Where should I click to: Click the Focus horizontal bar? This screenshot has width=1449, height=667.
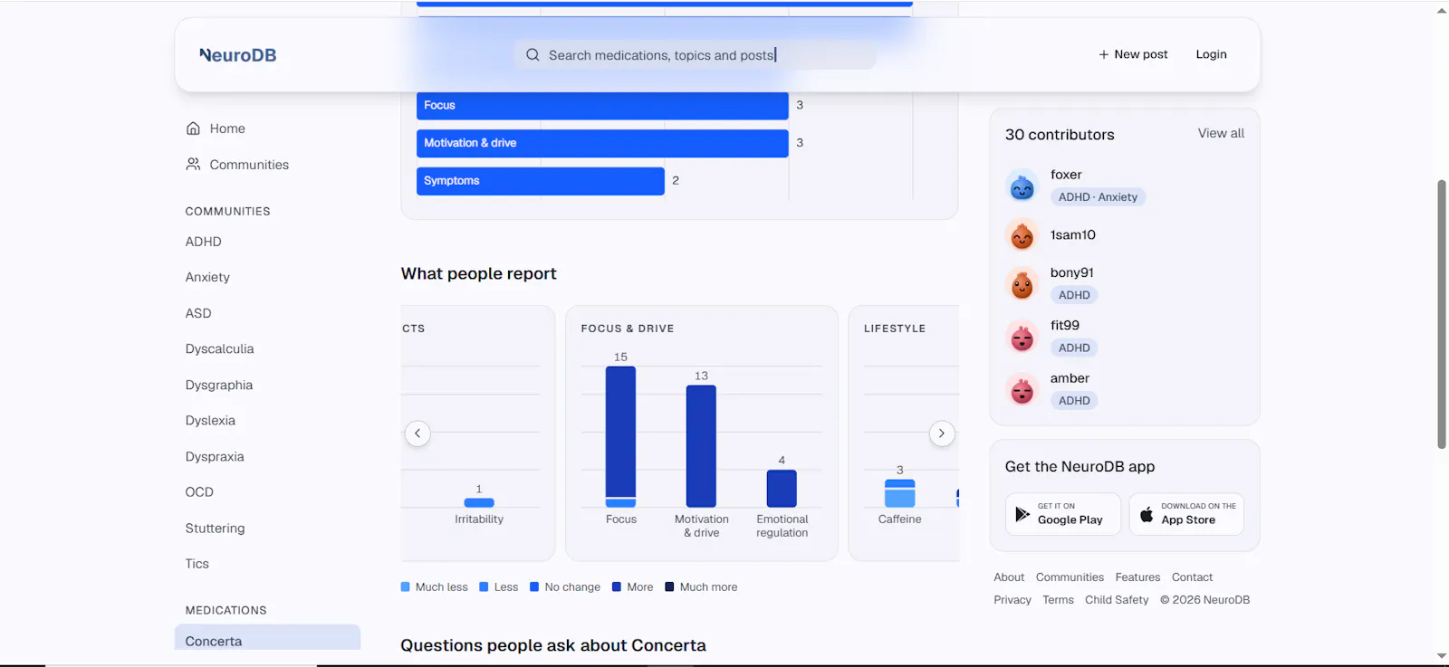point(602,105)
